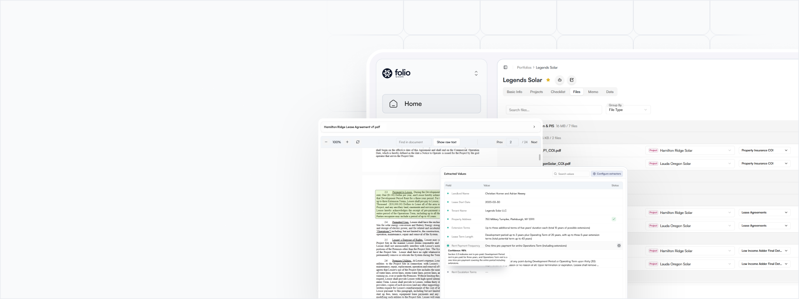Screen dimensions: 799x299
Task: Go to next page with Next
Action: (534, 142)
